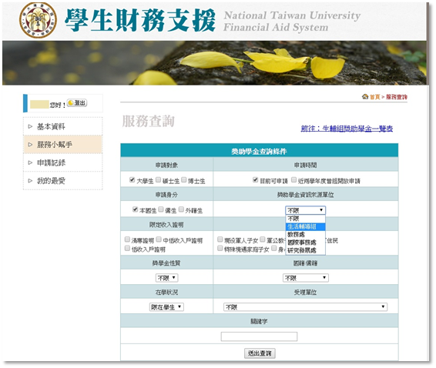436x368 pixels.
Task: Click the logout button 登出
Action: (77, 103)
